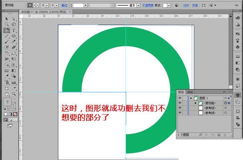Hide 图层 1 using its eye icon
Image resolution: width=243 pixels, height=160 pixels.
(x=180, y=98)
